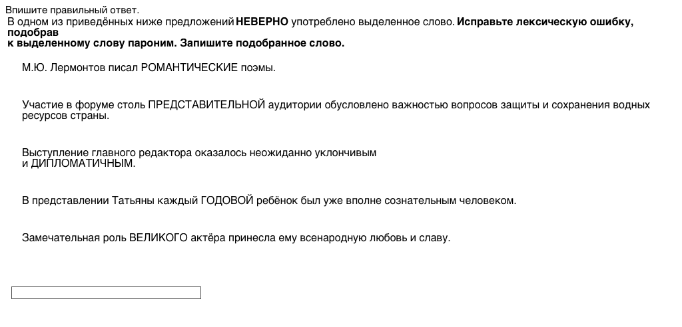
Task: Click the bold word НЕВЕРНО in instructions
Action: 262,22
